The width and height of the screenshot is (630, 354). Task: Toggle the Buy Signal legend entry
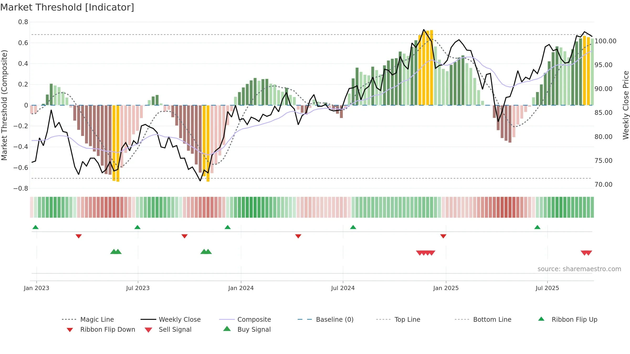point(247,329)
